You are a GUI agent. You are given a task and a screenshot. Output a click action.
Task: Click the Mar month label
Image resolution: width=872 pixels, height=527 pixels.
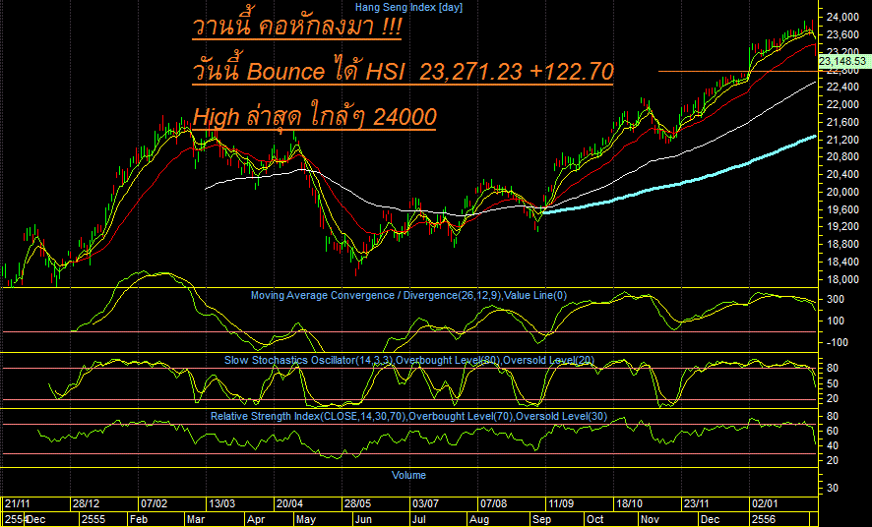[x=196, y=519]
